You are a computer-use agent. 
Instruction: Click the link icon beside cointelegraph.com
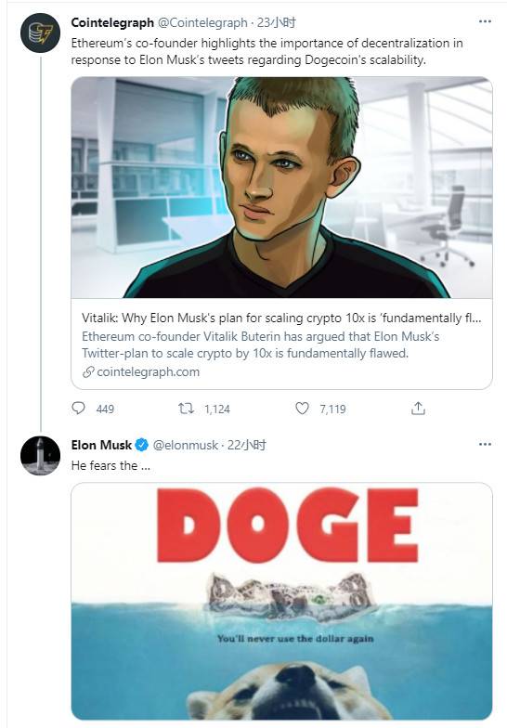point(88,371)
